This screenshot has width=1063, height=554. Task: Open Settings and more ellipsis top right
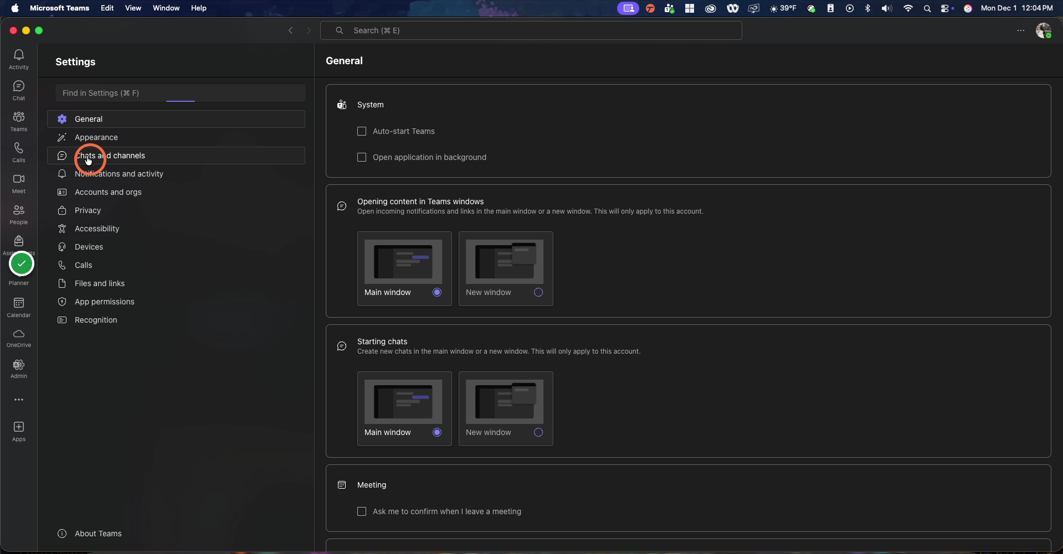(1021, 30)
